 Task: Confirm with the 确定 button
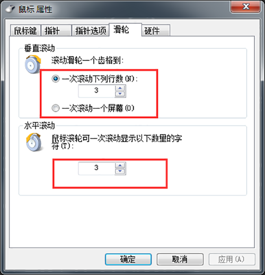pyautogui.click(x=128, y=259)
